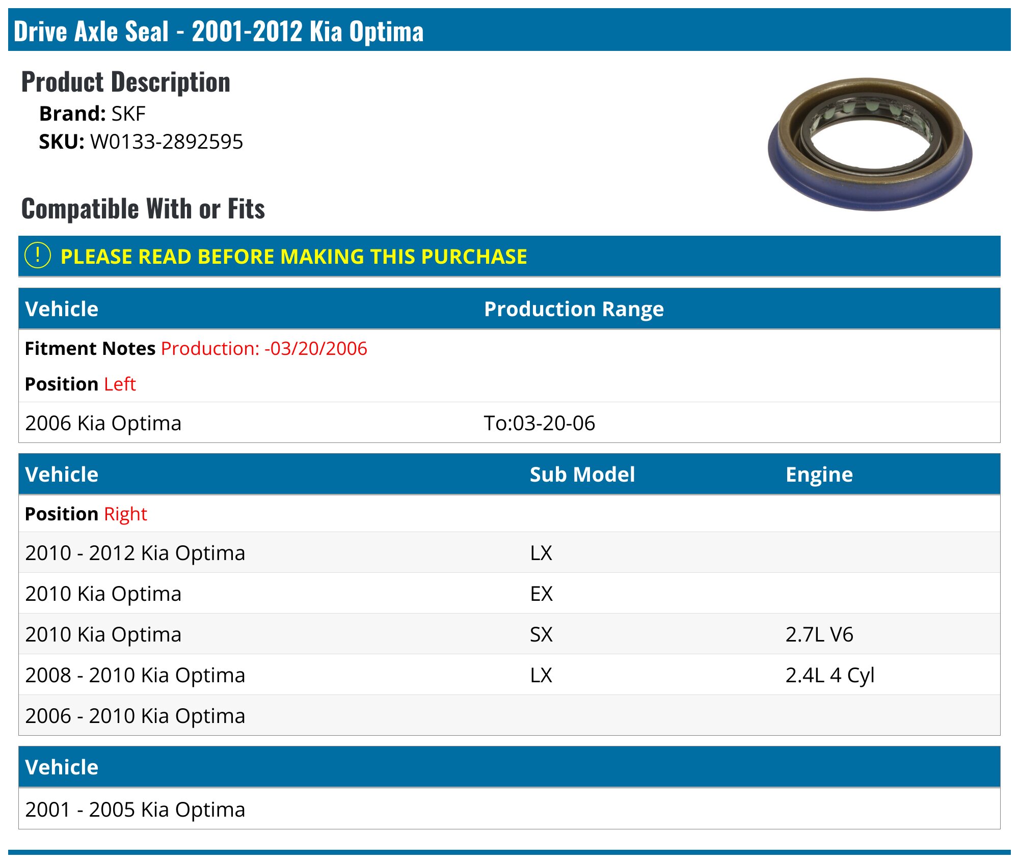Select the 2006 Kia Optima row
1019x863 pixels.
tap(103, 423)
